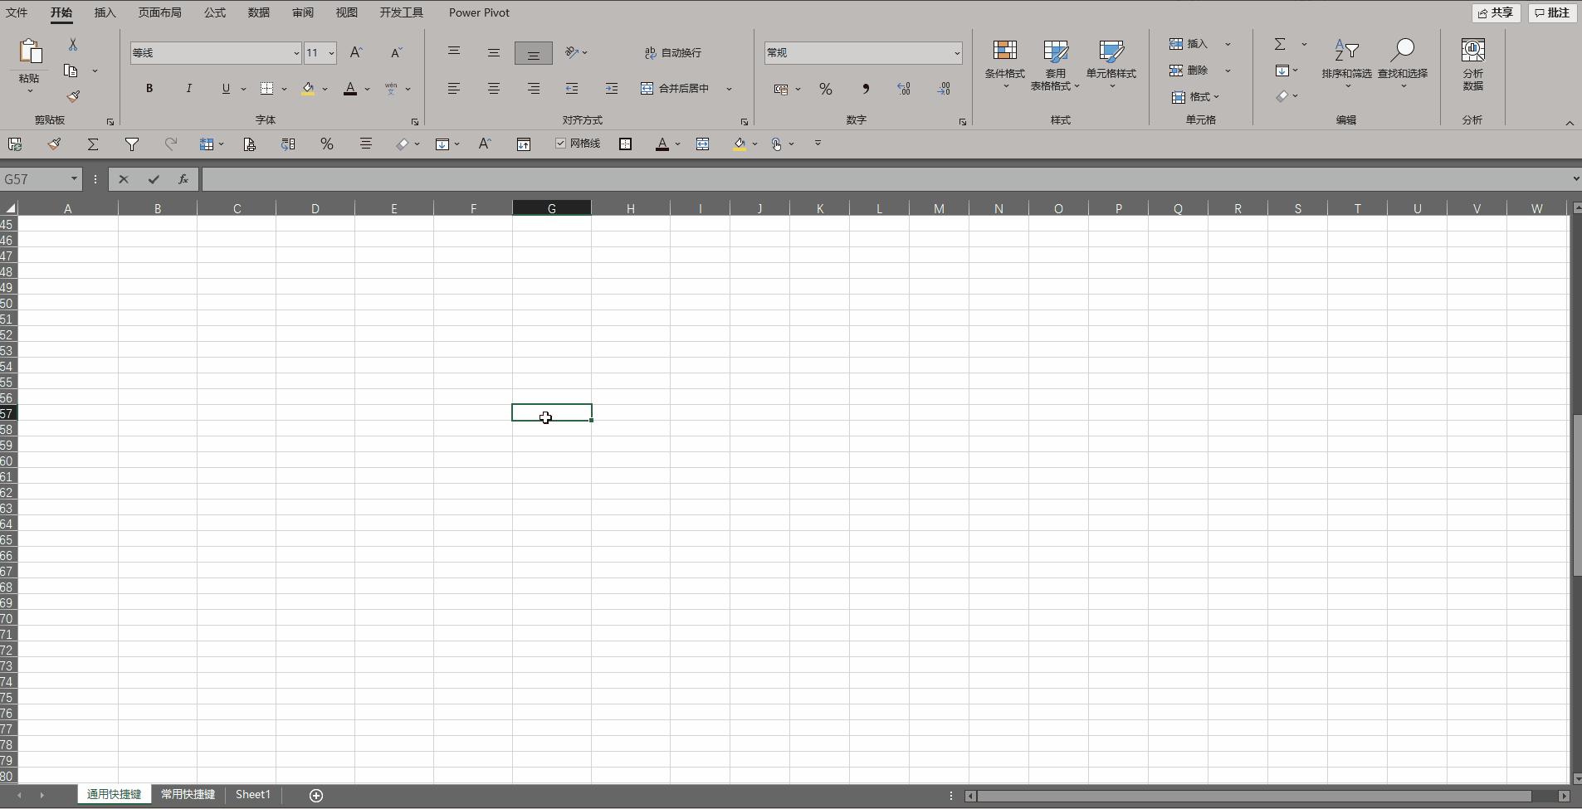Open the 套用表格格式 table format menu

click(x=1055, y=65)
